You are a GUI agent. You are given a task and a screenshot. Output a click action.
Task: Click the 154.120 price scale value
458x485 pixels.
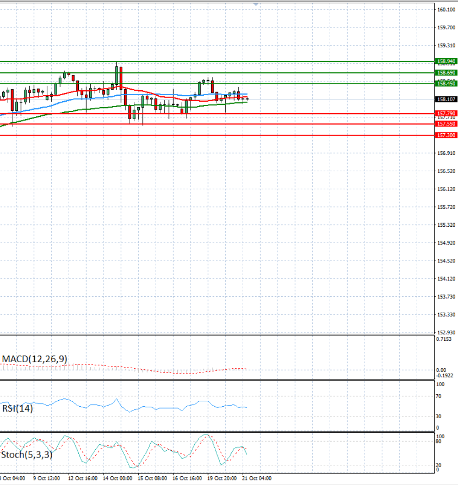click(x=446, y=279)
